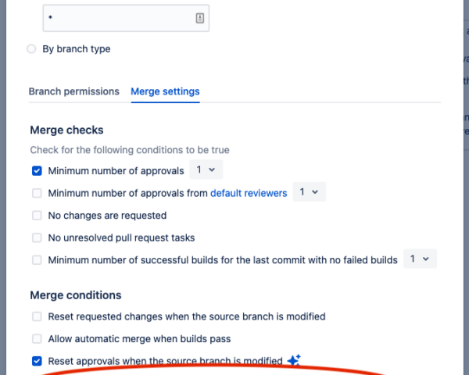Click the 'No changes are requested' label text

(107, 215)
